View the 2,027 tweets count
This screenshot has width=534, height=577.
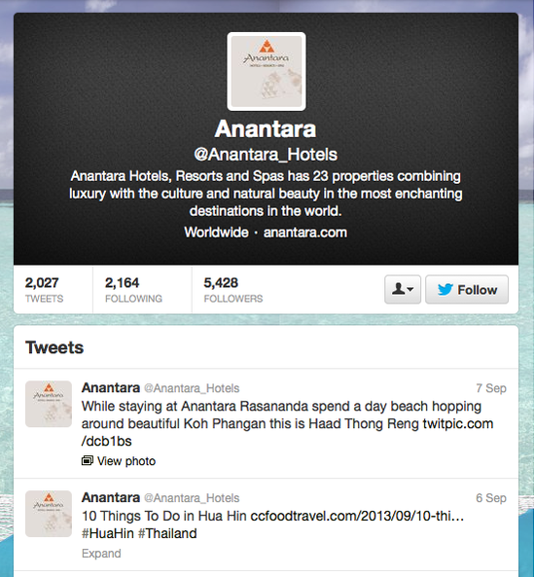[x=44, y=290]
